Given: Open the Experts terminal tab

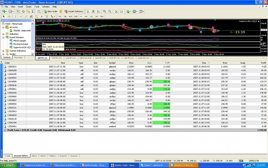Looking at the screenshot, I should tap(63, 156).
